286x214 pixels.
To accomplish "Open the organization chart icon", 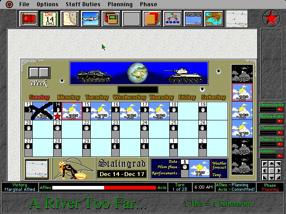I will [172, 19].
